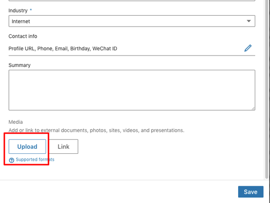This screenshot has width=270, height=203.
Task: Click the Media section heading
Action: tap(16, 122)
